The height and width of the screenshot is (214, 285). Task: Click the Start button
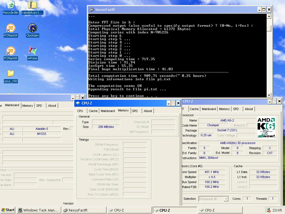coord(8,210)
